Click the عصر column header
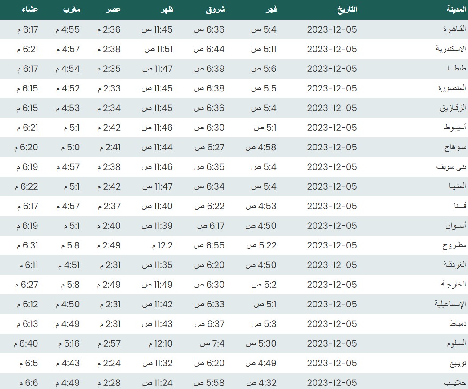 (113, 9)
